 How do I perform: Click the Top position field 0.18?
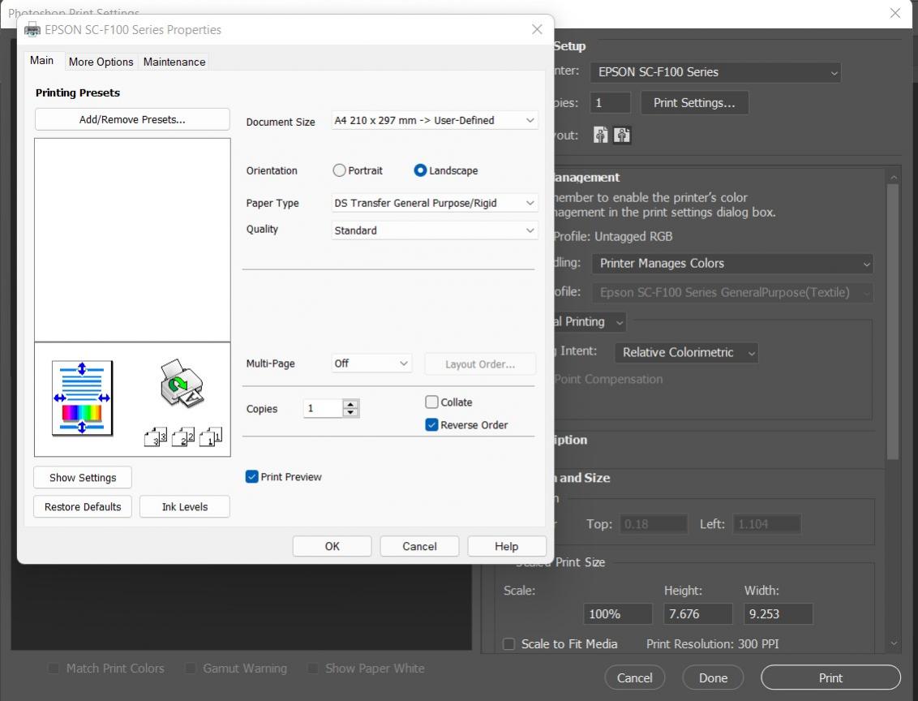click(654, 523)
